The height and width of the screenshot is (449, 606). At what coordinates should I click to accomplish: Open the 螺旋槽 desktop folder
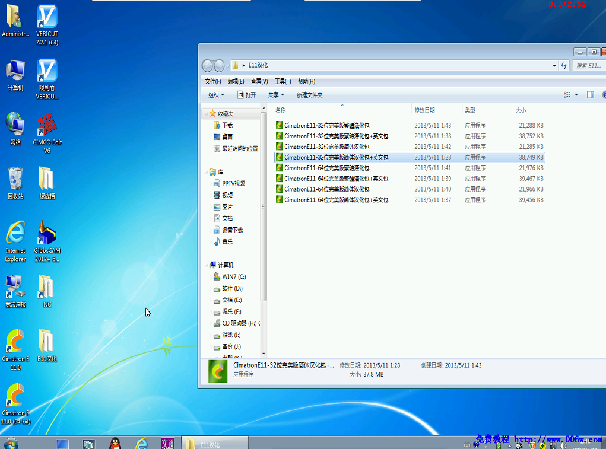pyautogui.click(x=47, y=183)
